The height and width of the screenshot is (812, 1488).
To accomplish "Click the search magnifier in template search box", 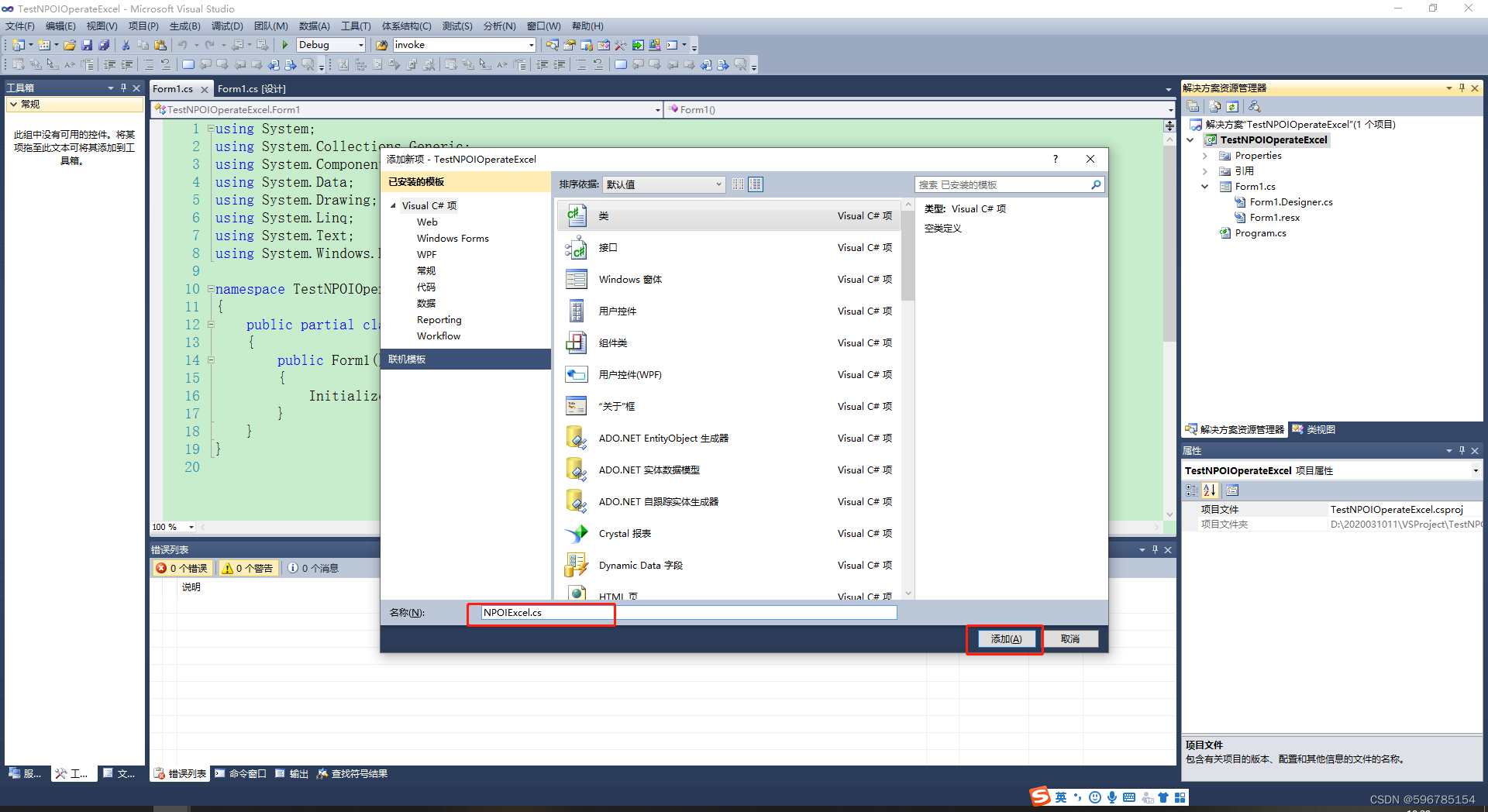I will coord(1096,184).
